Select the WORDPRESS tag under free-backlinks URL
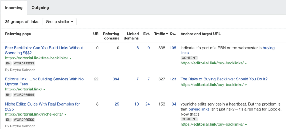 tap(24, 63)
